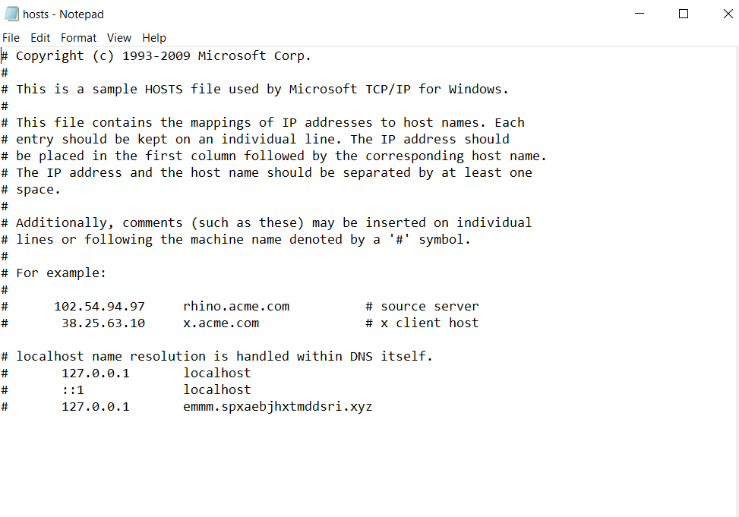The width and height of the screenshot is (739, 517).
Task: Minimize the Notepad window
Action: (x=640, y=14)
